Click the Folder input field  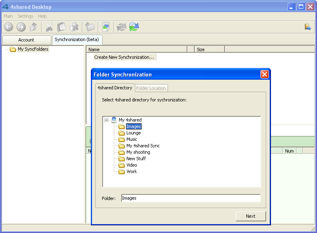[191, 198]
